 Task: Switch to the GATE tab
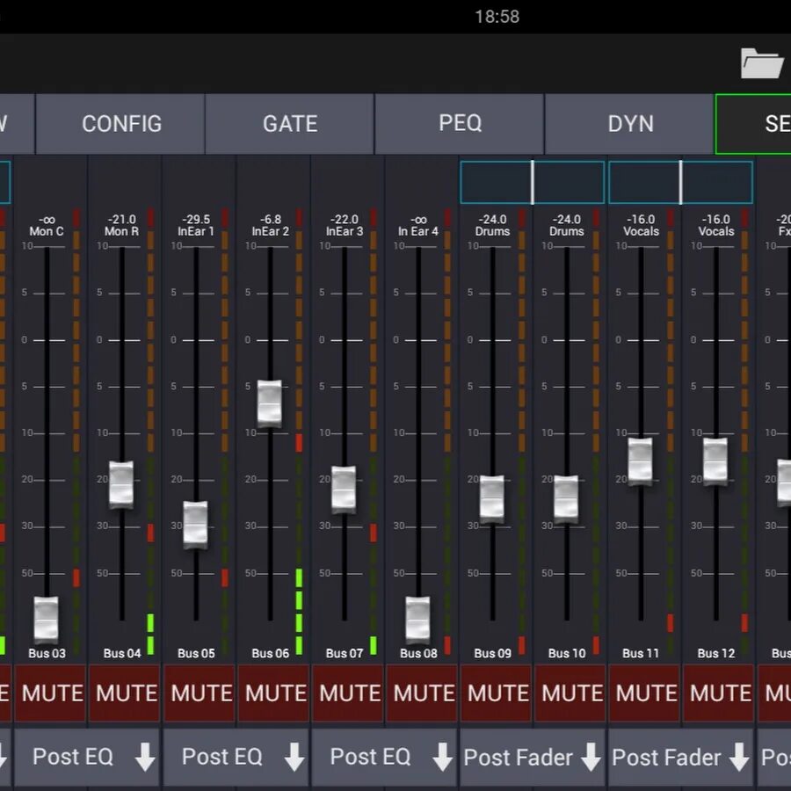pos(290,124)
